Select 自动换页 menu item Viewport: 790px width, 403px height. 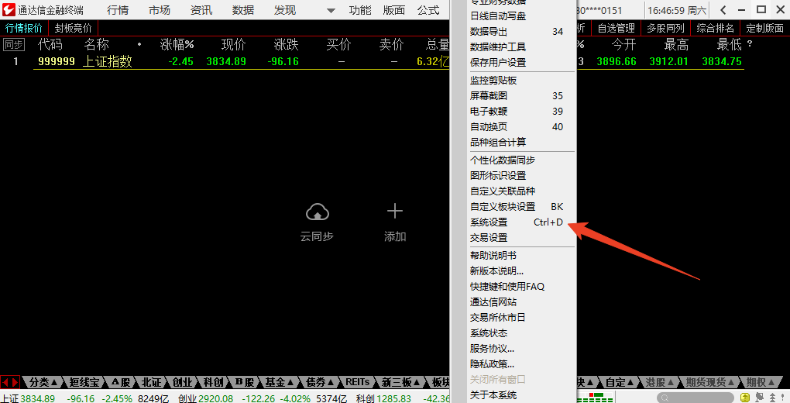513,127
